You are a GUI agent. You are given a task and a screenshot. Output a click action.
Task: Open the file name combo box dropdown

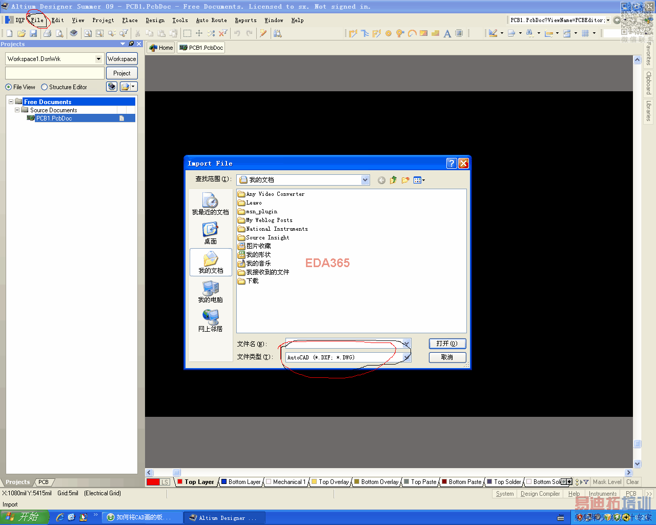tap(406, 344)
